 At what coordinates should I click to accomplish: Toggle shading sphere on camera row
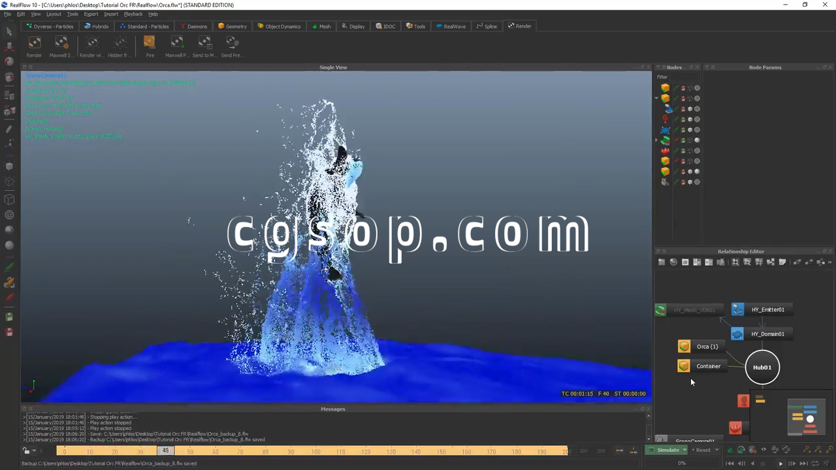pyautogui.click(x=697, y=182)
